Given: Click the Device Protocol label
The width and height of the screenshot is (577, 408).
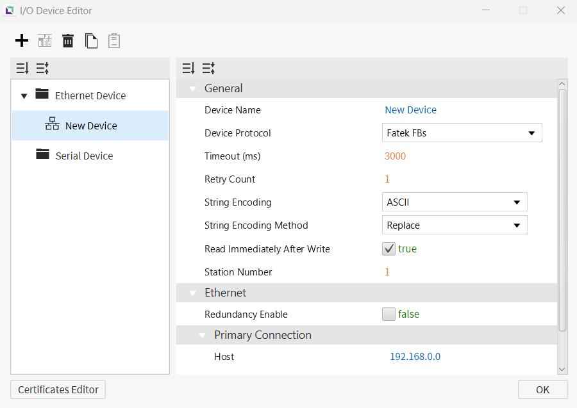Looking at the screenshot, I should pyautogui.click(x=238, y=133).
